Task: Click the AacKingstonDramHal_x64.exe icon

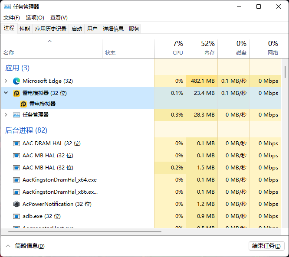Action: (x=16, y=180)
